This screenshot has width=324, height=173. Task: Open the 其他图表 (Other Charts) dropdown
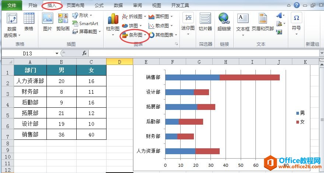[176, 35]
